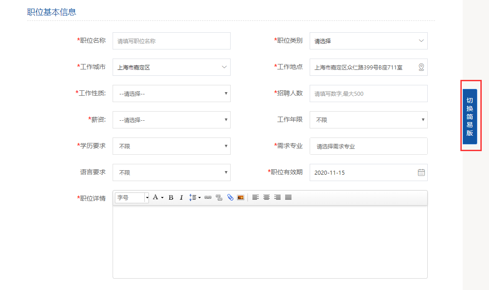Open the 工作性质 select list
Image resolution: width=489 pixels, height=290 pixels.
171,93
